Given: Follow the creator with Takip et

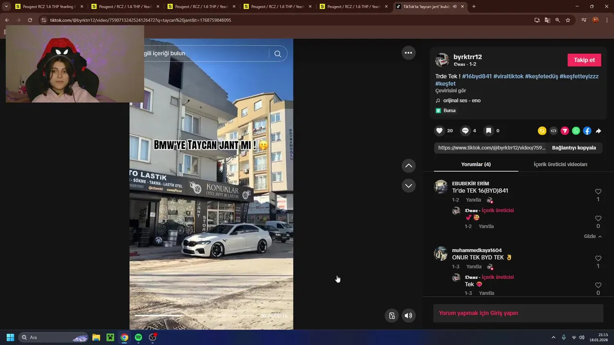Looking at the screenshot, I should pyautogui.click(x=584, y=60).
